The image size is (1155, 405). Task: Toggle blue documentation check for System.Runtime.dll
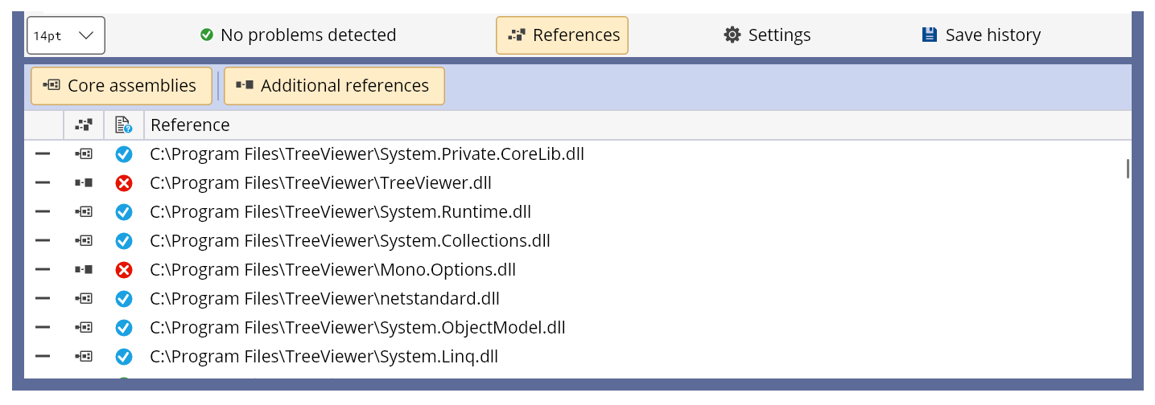tap(124, 212)
